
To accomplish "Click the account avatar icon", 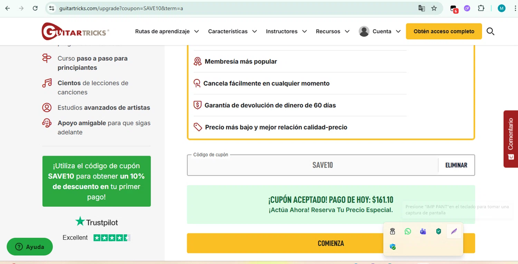I will (x=364, y=31).
